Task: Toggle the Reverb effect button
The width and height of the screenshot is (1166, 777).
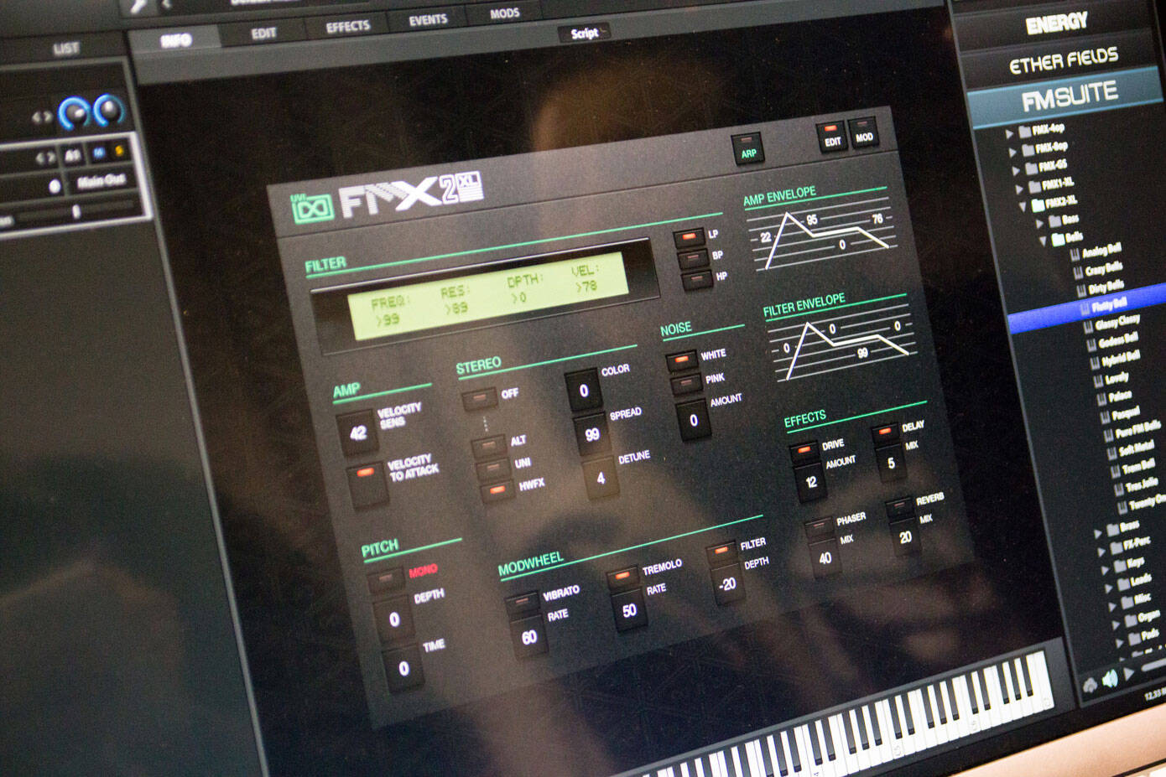Action: point(899,506)
